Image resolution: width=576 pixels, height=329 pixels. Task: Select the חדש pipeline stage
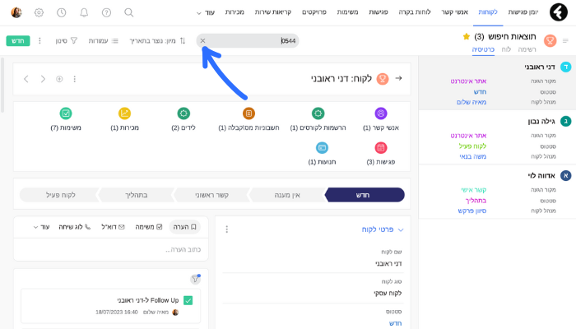[x=365, y=195]
